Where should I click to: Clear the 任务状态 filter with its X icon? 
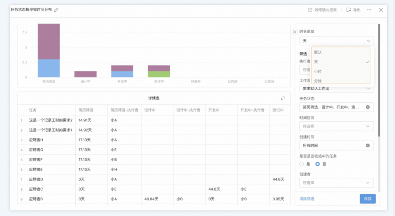coord(368,107)
